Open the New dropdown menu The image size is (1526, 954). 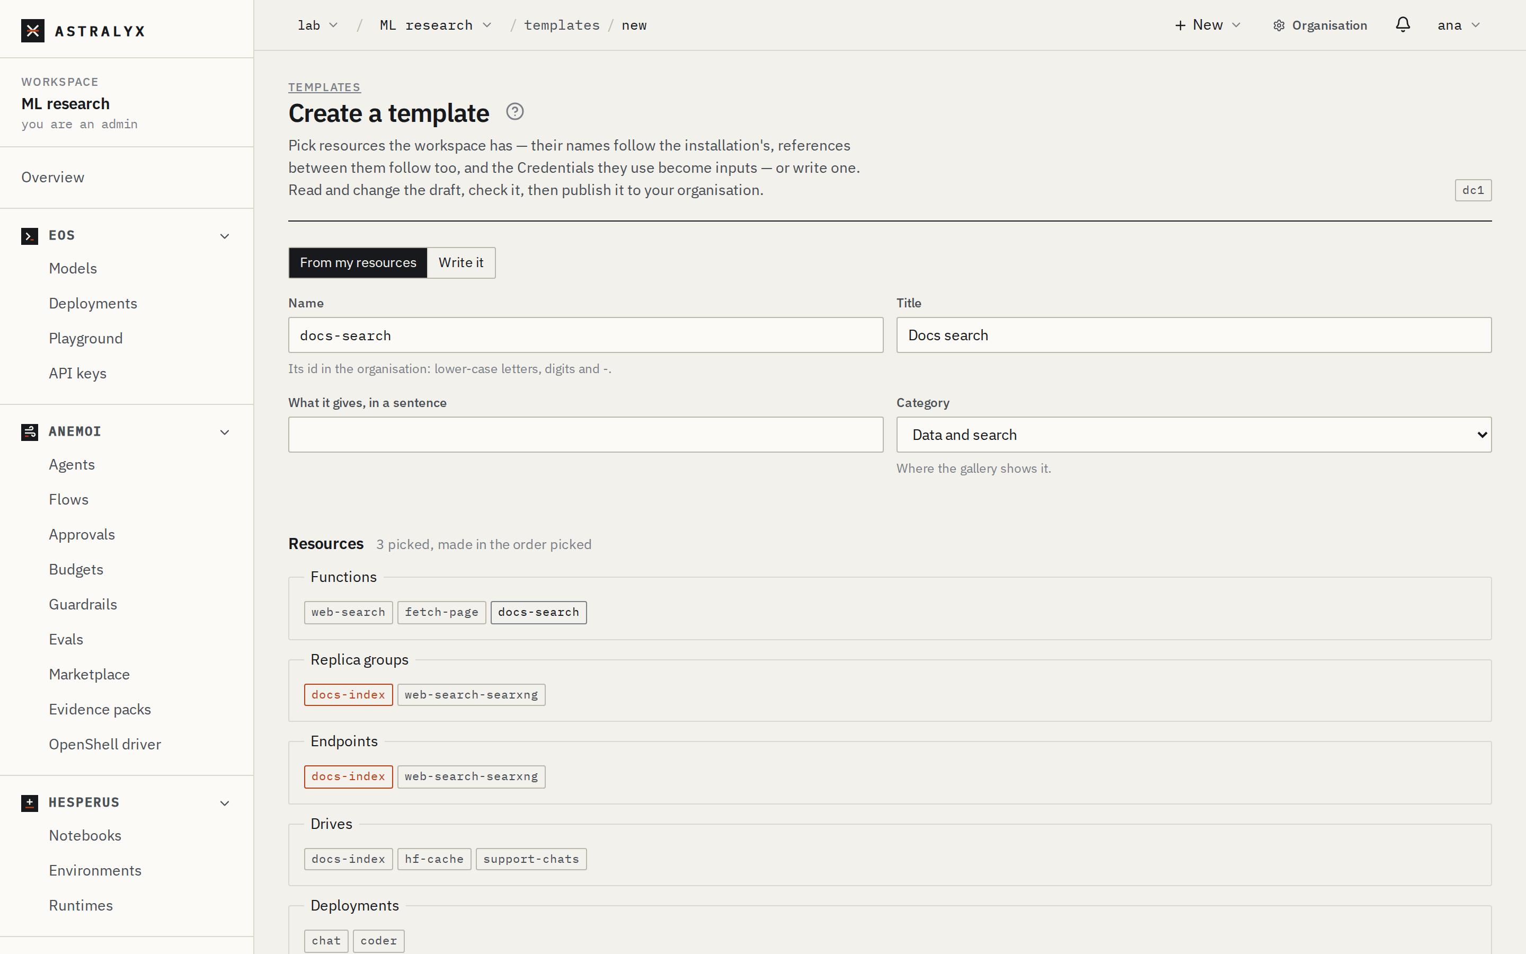(x=1208, y=25)
